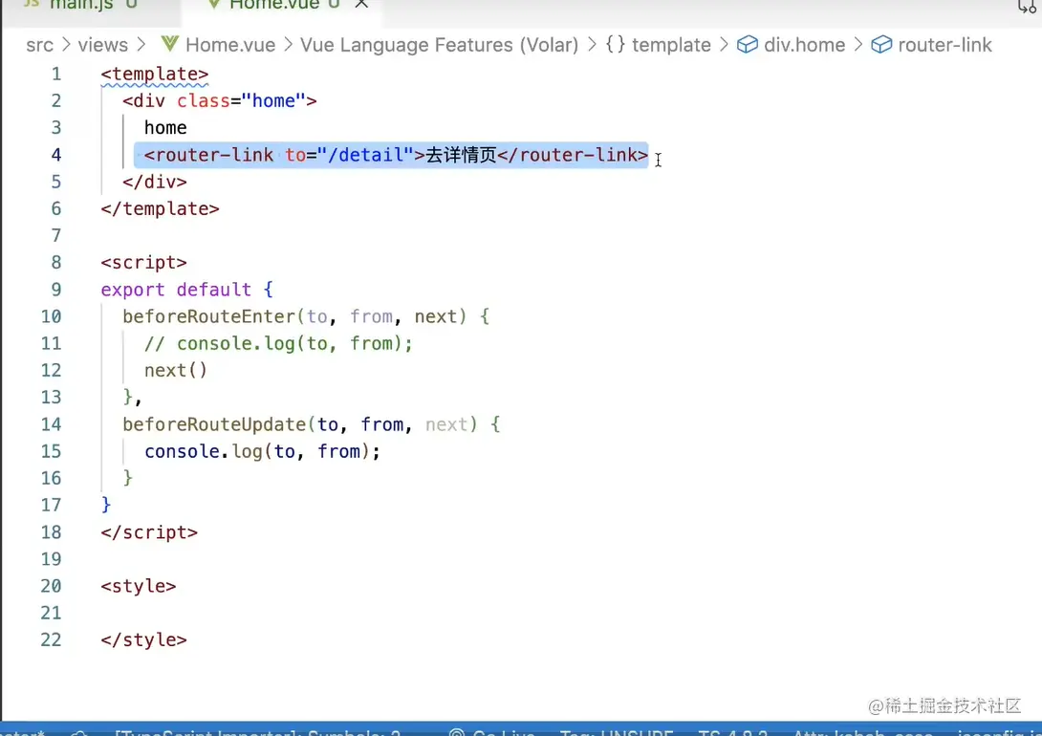Click the beforeRouteEnter method signature
Viewport: 1042px width, 736px height.
click(x=306, y=316)
